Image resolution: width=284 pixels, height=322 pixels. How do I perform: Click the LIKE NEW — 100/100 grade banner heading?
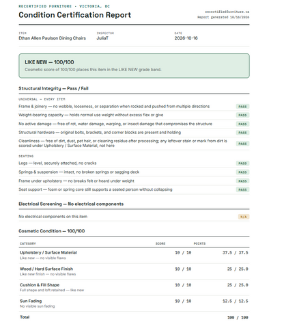[49, 62]
